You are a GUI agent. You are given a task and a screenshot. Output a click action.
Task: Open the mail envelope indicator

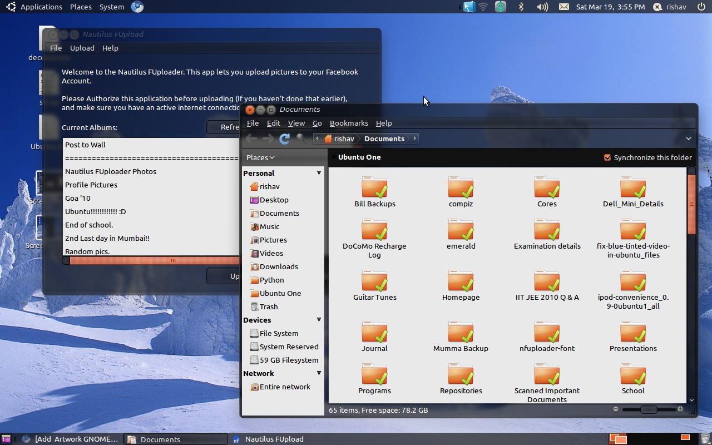click(x=563, y=7)
